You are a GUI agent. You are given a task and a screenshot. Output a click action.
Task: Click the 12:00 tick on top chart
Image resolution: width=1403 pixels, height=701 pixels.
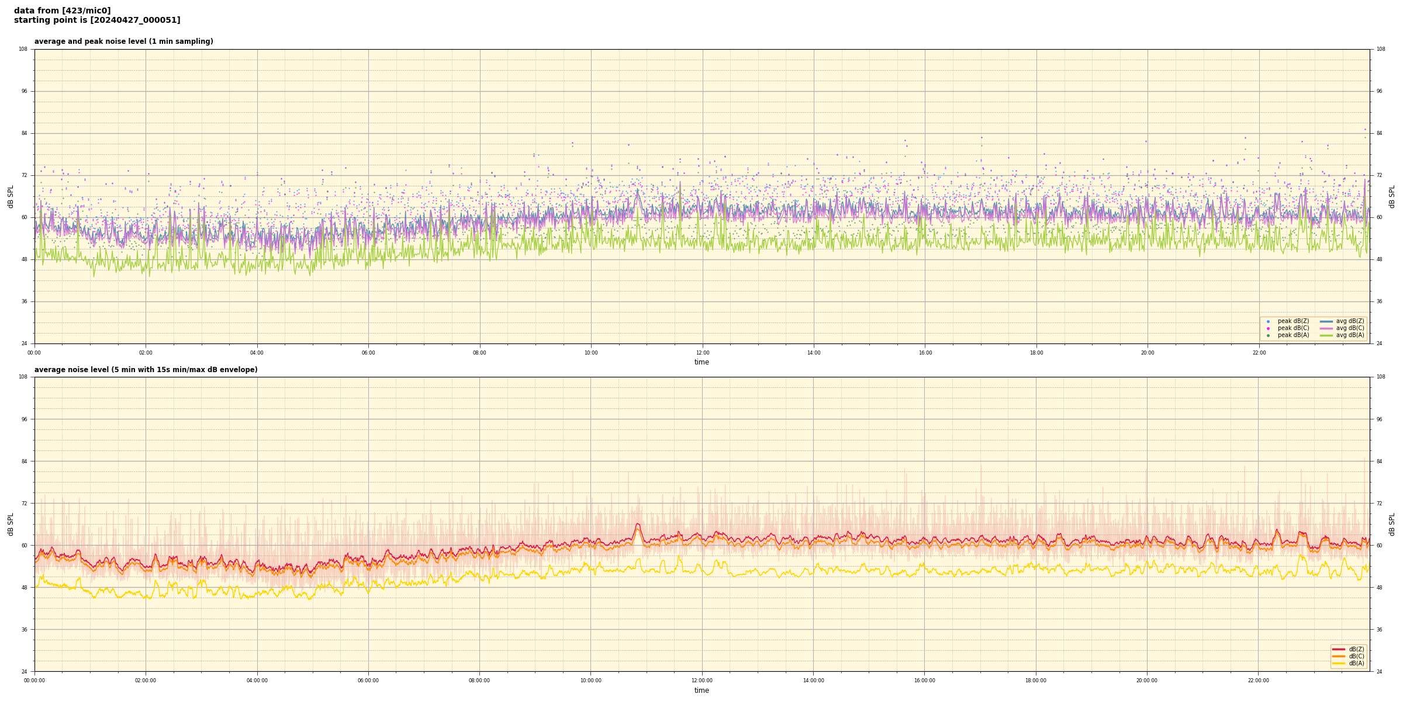[702, 353]
